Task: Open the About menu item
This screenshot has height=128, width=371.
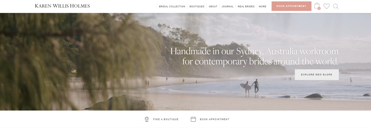Action: click(213, 7)
